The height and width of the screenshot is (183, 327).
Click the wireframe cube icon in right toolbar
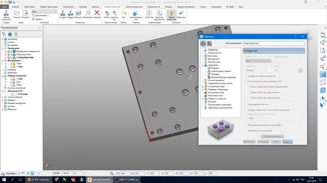click(x=322, y=82)
